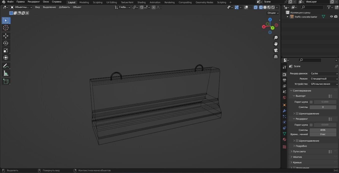Select the Select Box tool
This screenshot has height=173, width=339.
[6, 20]
